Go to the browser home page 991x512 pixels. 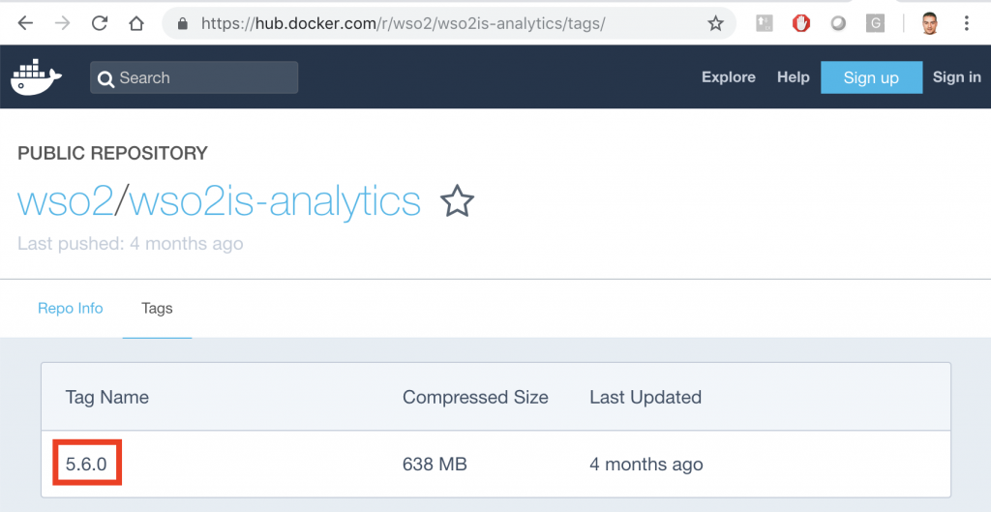pyautogui.click(x=136, y=23)
